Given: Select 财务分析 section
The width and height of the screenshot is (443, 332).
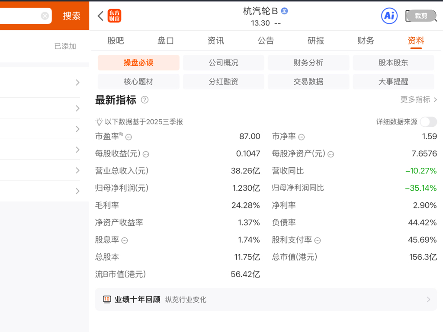Looking at the screenshot, I should tap(308, 63).
